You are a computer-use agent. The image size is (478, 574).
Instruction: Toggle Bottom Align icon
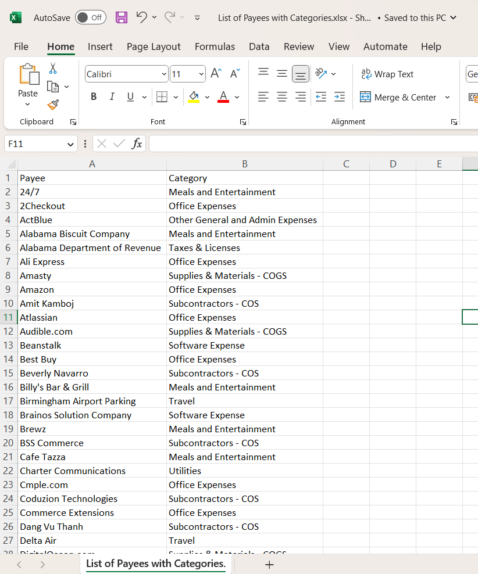(301, 74)
